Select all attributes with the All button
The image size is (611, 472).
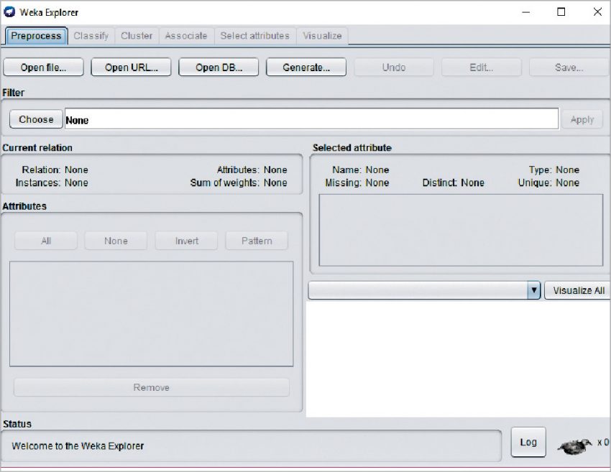tap(45, 241)
